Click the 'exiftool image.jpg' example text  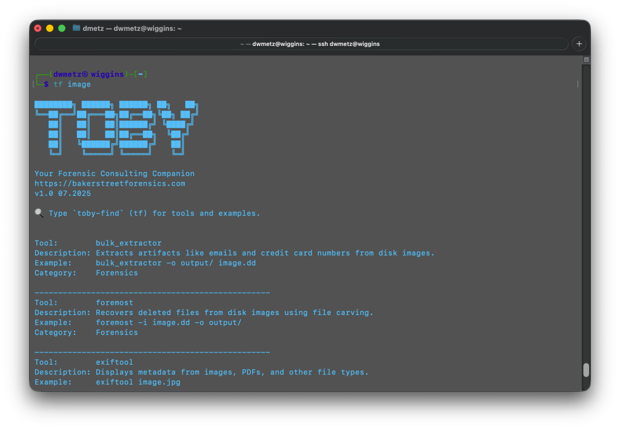(138, 382)
